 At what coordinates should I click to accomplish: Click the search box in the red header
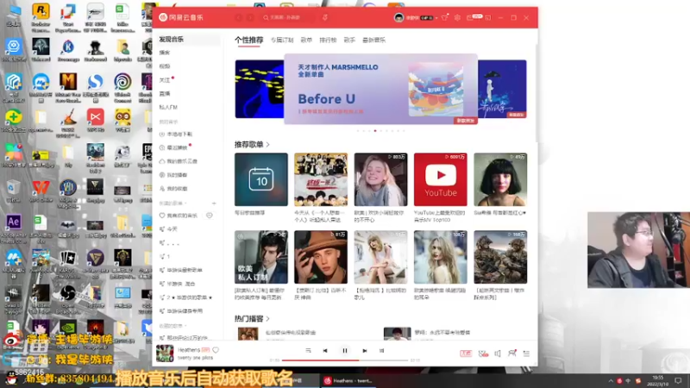tap(288, 17)
